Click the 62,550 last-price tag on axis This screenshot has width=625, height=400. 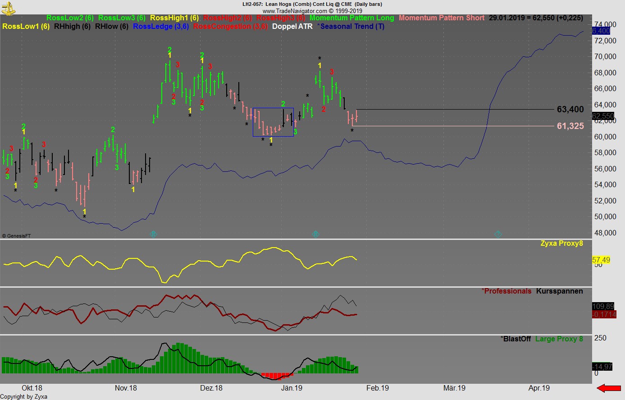(603, 116)
